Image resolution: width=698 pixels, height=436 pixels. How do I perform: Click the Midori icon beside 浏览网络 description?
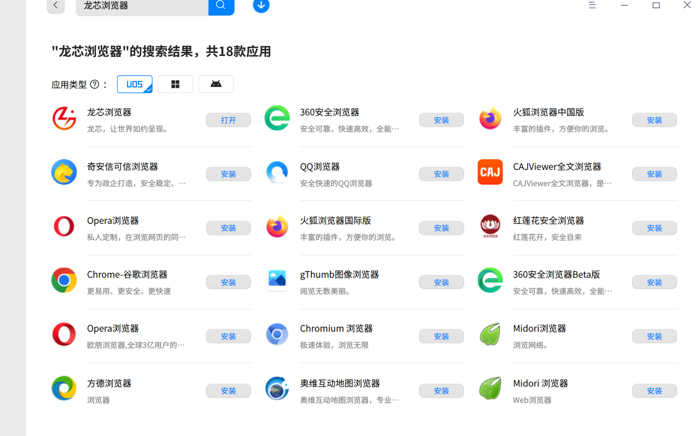[x=490, y=334]
